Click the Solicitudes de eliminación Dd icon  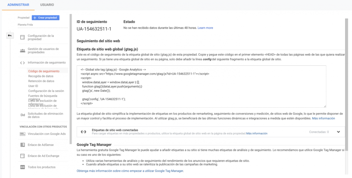coord(22,115)
